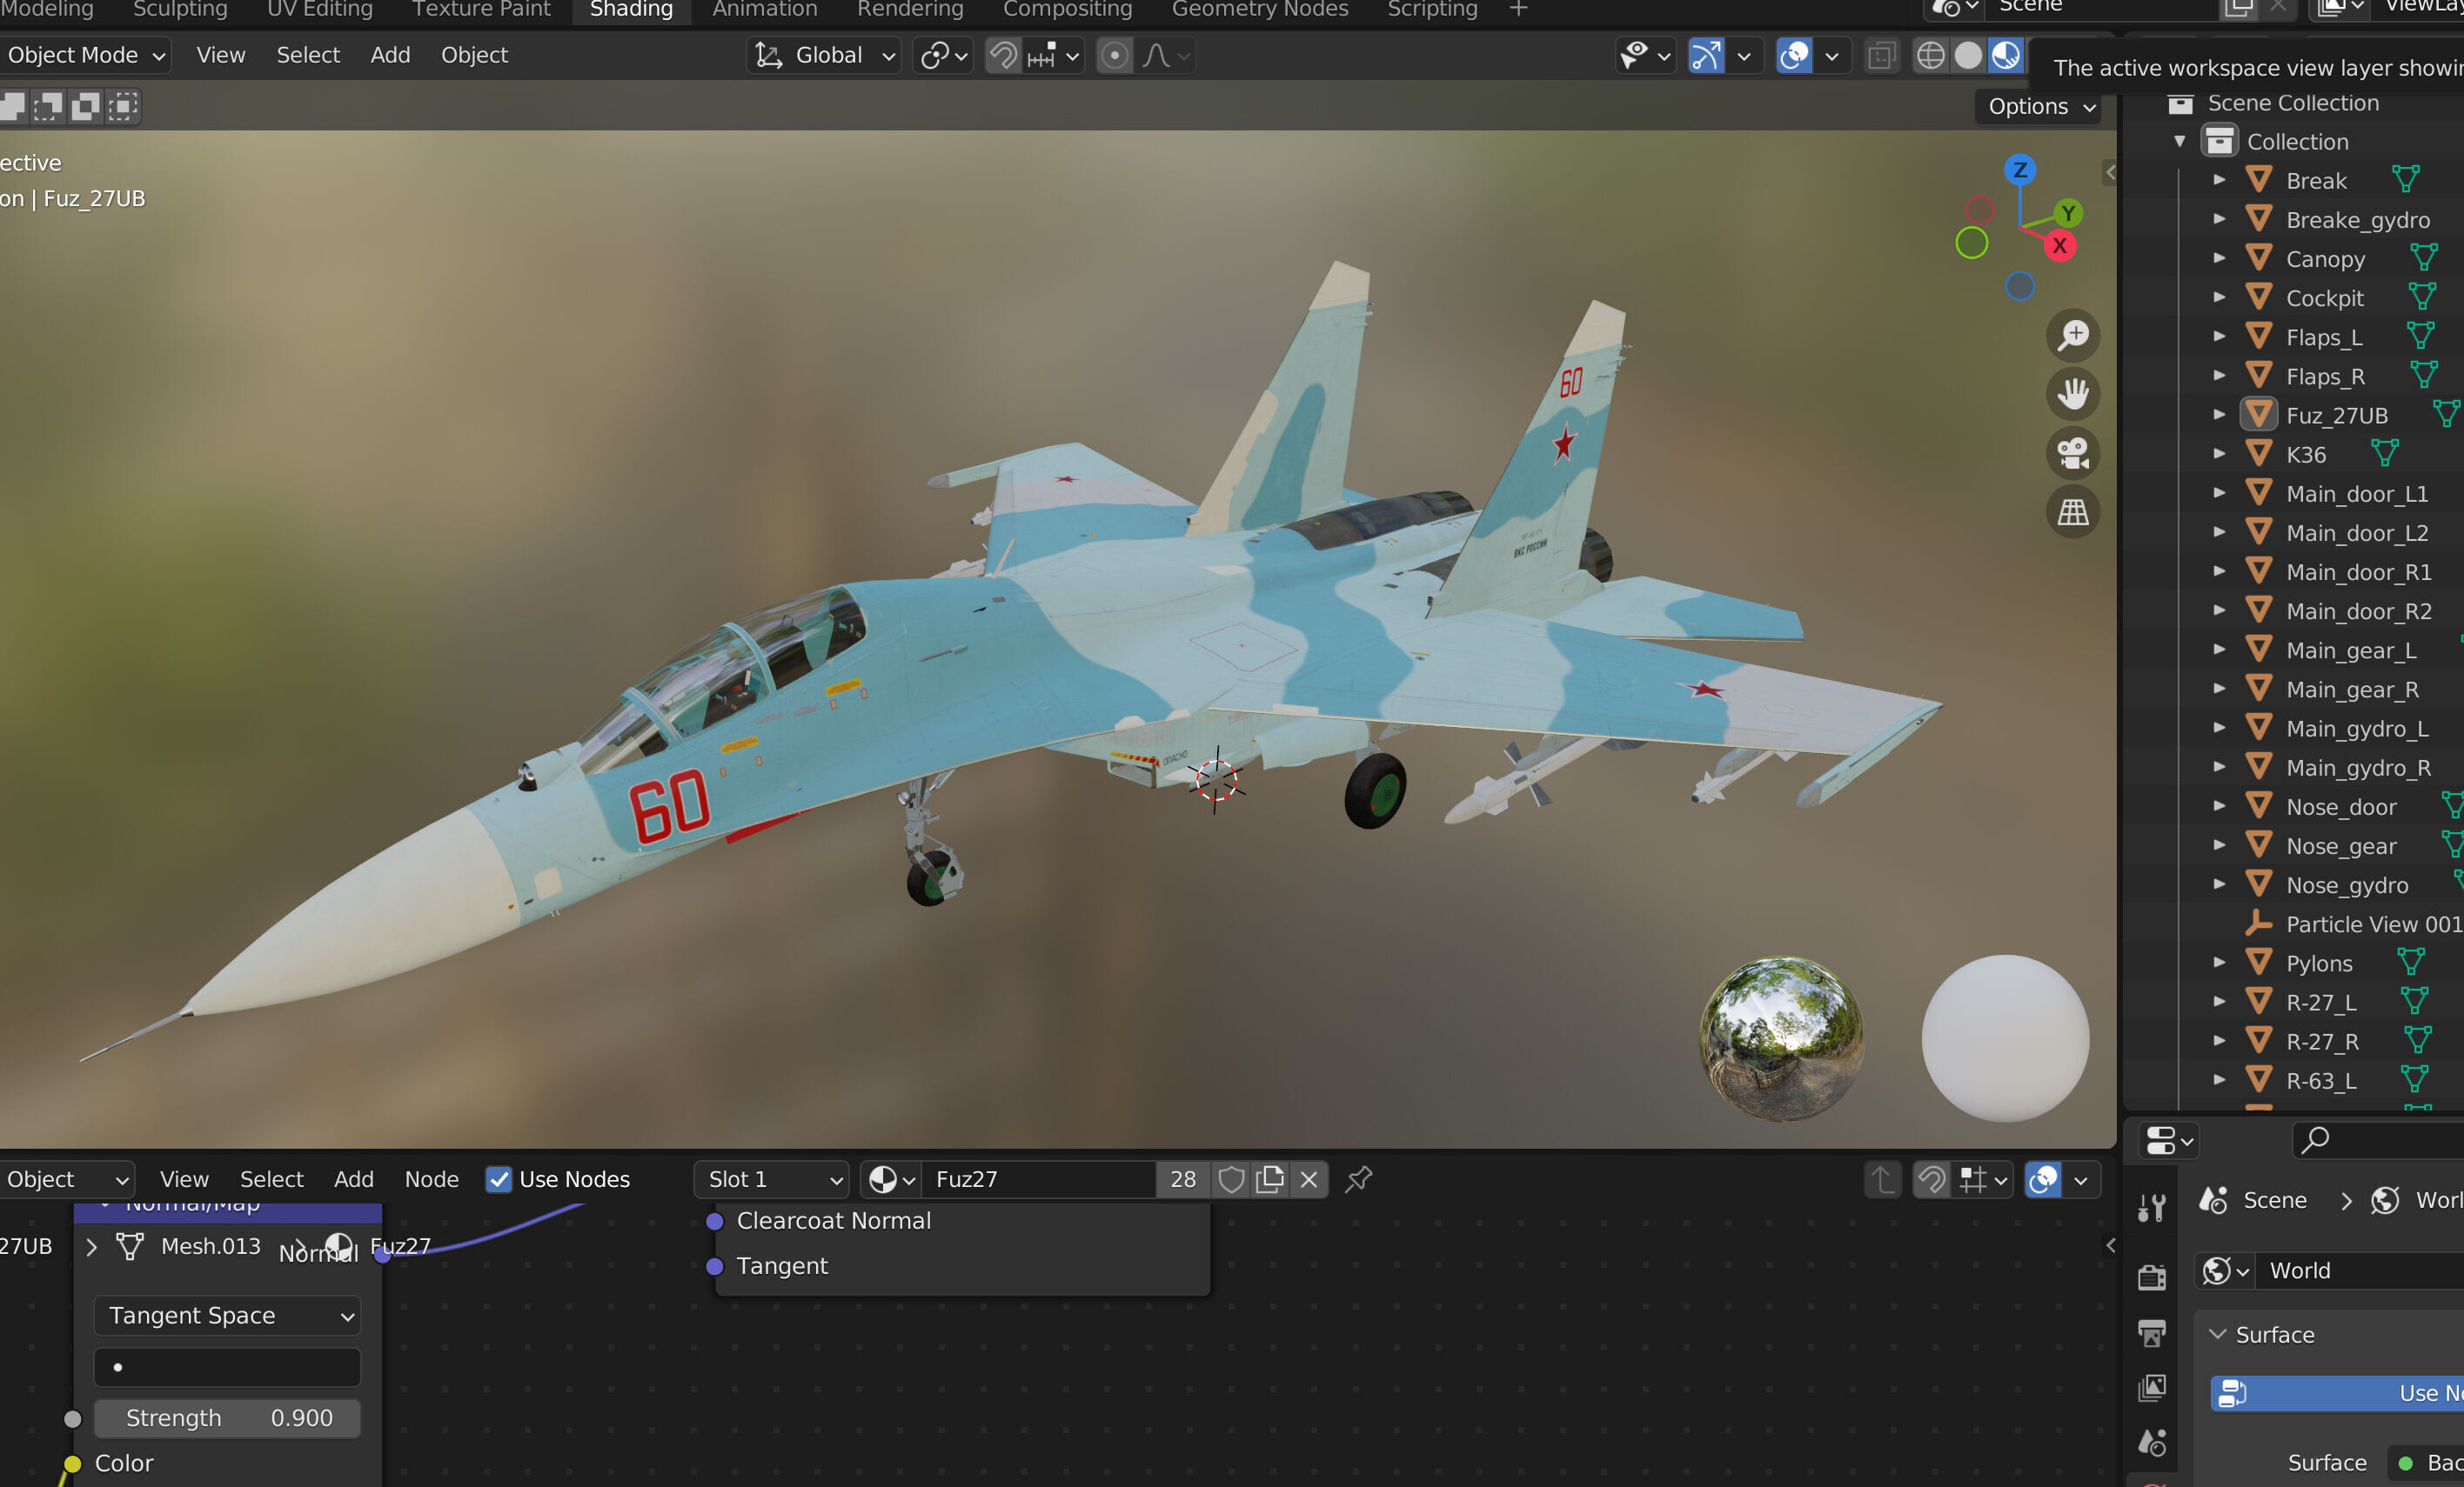Viewport: 2464px width, 1487px height.
Task: Toggle fake user shield for Fuz27 material
Action: pyautogui.click(x=1231, y=1179)
